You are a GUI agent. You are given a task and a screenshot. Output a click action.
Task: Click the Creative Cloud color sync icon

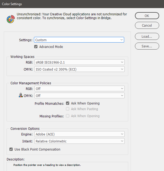[11, 19]
